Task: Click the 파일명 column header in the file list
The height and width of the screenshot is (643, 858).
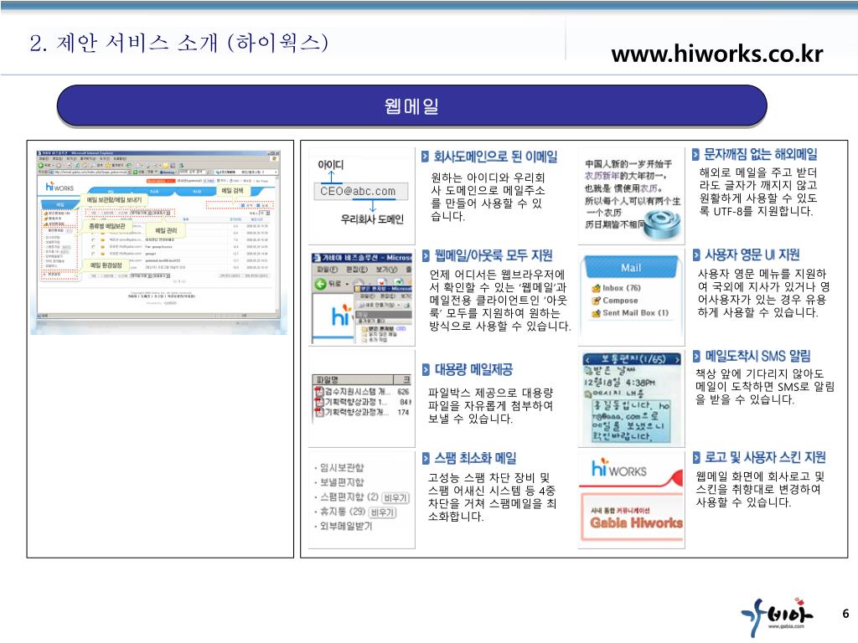Action: (x=353, y=379)
